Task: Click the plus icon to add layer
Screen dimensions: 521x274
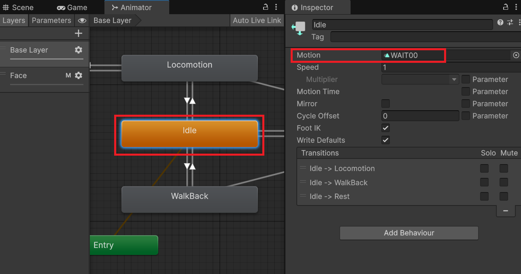Action: click(x=79, y=34)
